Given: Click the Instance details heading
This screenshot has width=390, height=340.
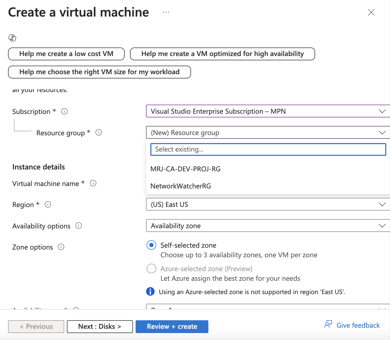Looking at the screenshot, I should [x=39, y=167].
